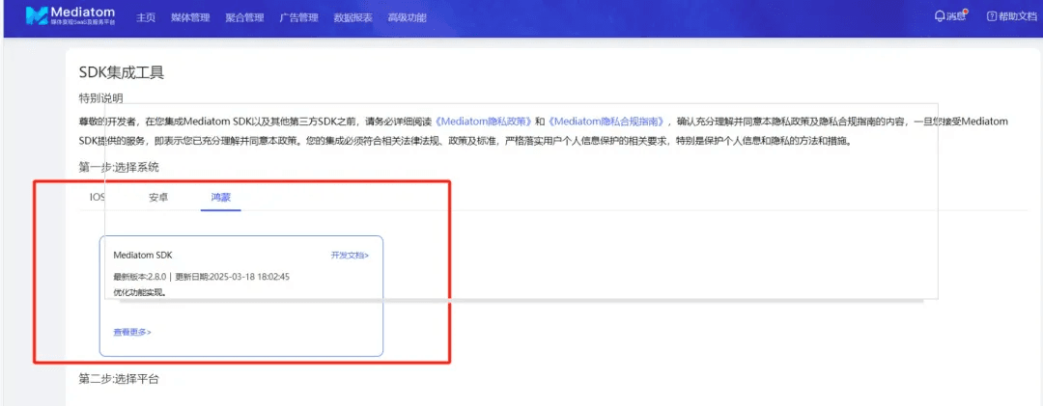Switch to the 安卓 system tab
The height and width of the screenshot is (406, 1043).
[158, 197]
